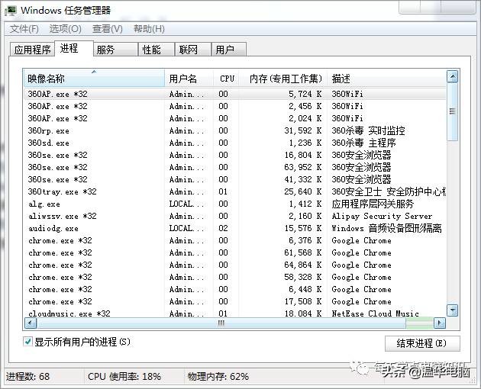Select chrome.exe row using 58,328 K
This screenshot has height=389, width=481.
(234, 277)
